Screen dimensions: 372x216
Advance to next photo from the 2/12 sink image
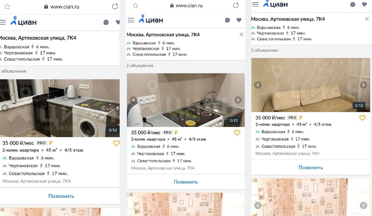(x=238, y=100)
